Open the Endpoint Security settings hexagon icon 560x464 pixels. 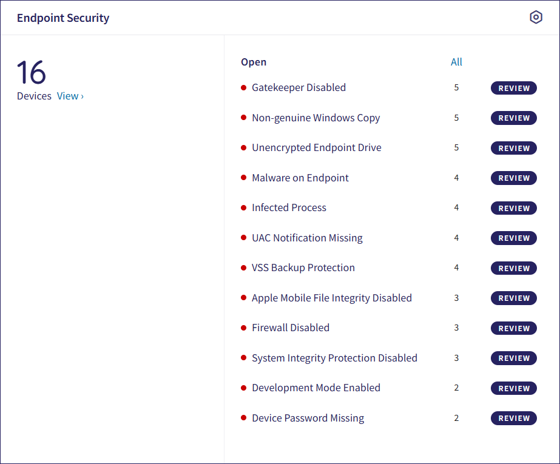coord(536,18)
